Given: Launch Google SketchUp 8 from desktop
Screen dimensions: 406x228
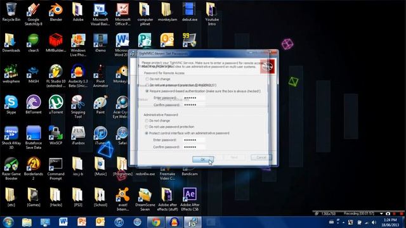Looking at the screenshot, I should (34, 14).
